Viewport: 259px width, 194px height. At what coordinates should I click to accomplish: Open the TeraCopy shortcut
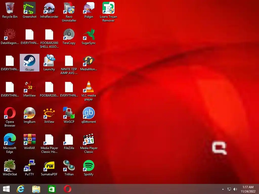tap(69, 37)
